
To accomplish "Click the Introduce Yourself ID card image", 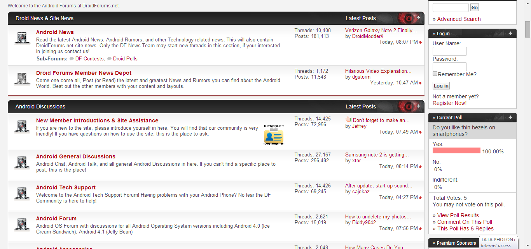I will 274,135.
